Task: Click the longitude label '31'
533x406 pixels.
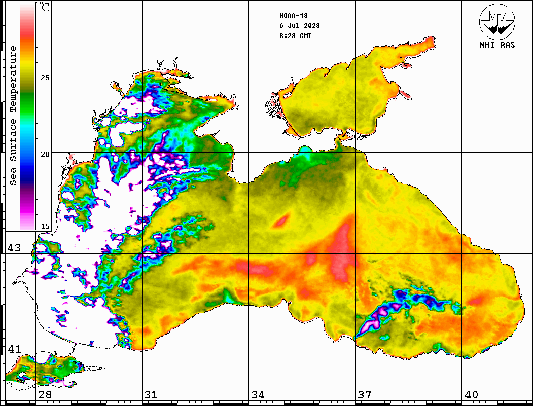Action: (x=151, y=395)
